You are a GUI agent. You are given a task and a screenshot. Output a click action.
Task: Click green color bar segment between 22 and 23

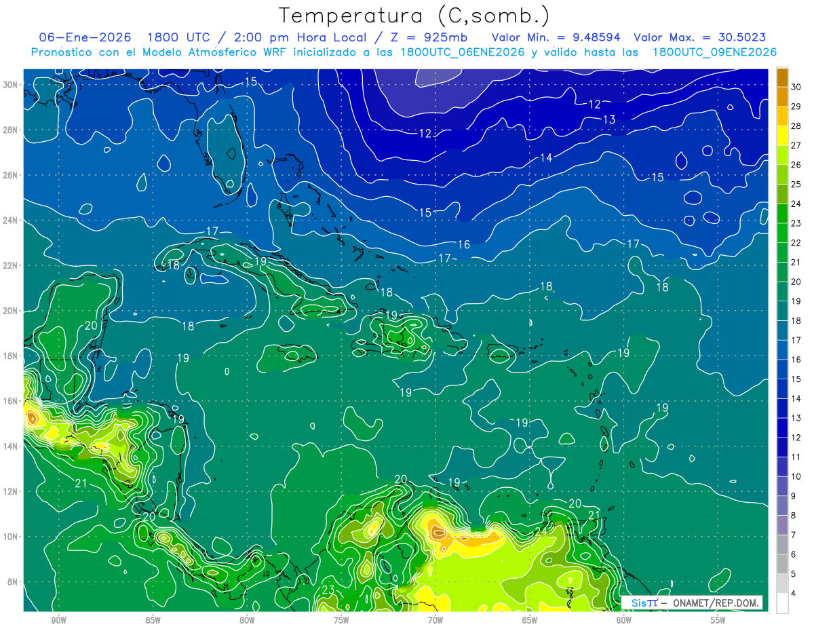pyautogui.click(x=782, y=233)
